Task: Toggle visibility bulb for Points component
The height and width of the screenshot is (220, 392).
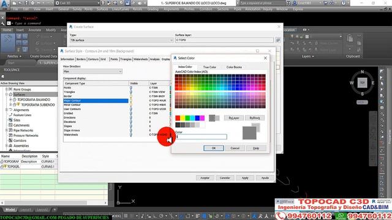Action: point(130,88)
